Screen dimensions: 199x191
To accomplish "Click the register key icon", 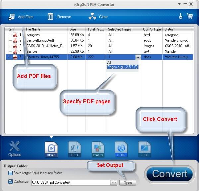I will coord(180,16).
